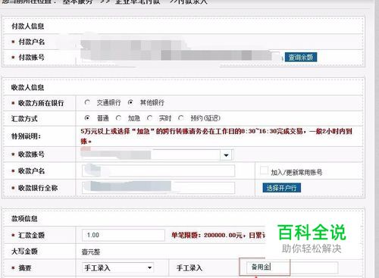Choose 加急 remittance method
379x278 pixels.
[x=118, y=118]
